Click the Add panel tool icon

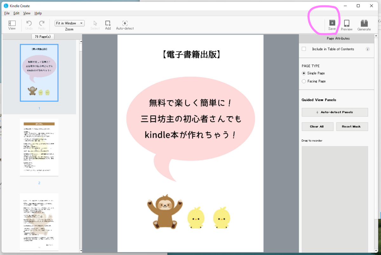[x=108, y=23]
